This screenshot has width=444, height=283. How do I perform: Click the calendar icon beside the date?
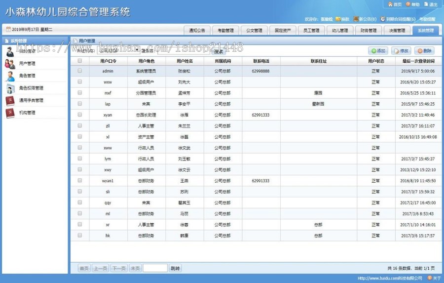pyautogui.click(x=8, y=29)
